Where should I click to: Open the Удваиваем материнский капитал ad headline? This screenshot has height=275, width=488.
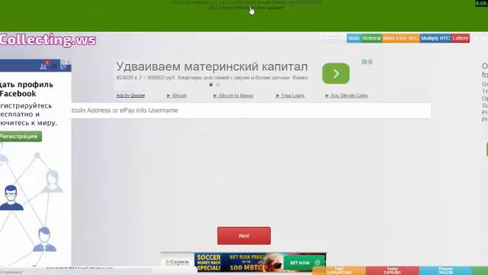click(x=212, y=66)
